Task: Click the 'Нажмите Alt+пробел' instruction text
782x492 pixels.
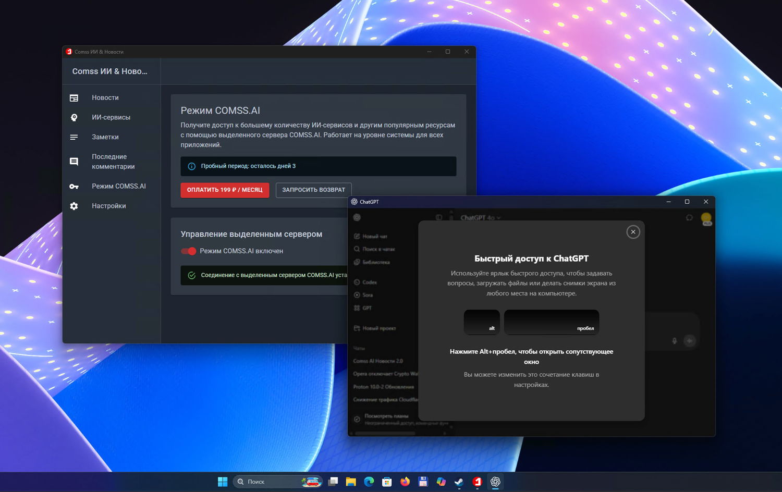Action: tap(531, 356)
